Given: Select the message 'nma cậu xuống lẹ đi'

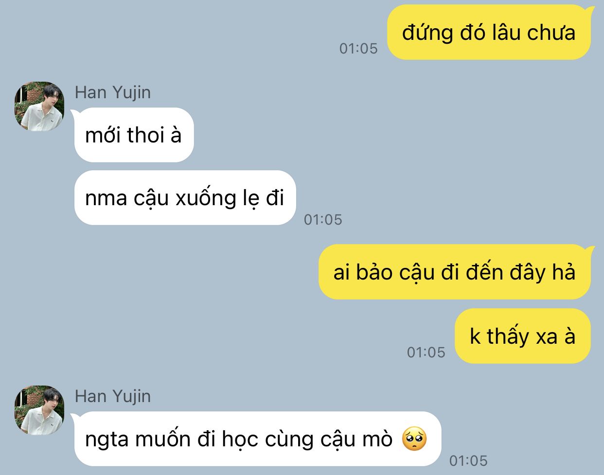Looking at the screenshot, I should coord(185,197).
